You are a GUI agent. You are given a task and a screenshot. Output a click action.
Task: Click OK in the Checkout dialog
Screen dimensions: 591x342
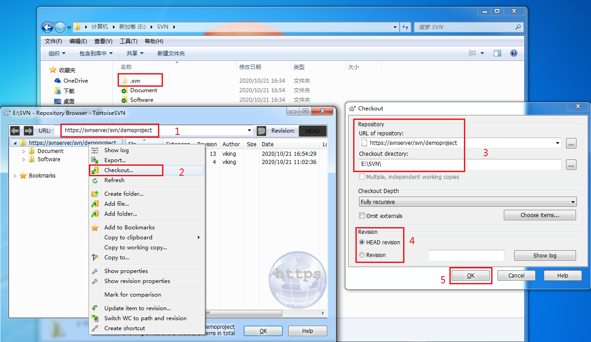point(471,276)
